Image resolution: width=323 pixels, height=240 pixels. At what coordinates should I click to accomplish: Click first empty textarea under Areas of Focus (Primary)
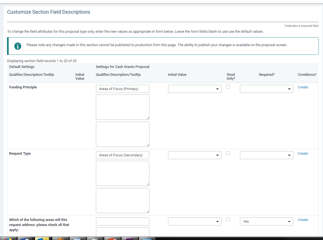pyautogui.click(x=122, y=107)
